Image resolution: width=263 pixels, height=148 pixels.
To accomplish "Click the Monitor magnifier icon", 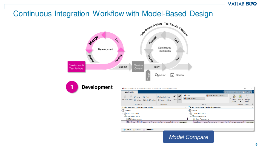I will coord(156,75).
